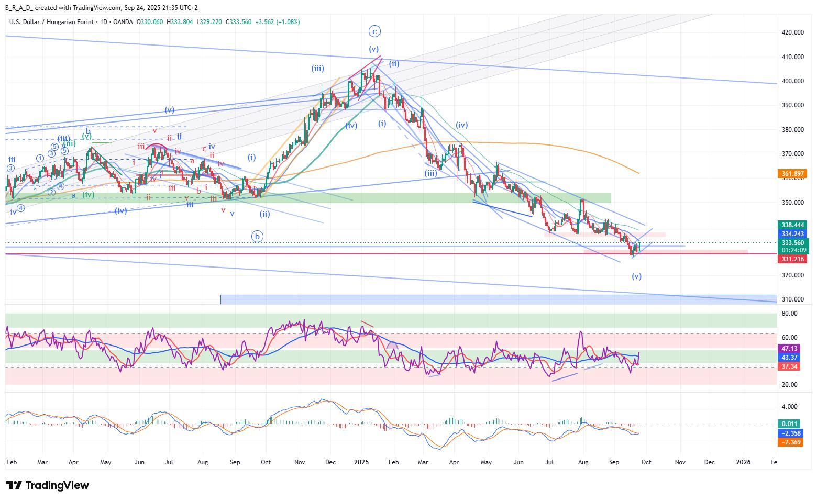Select the (v) wave label below latest candles
Viewport: 817px width, 501px height.
click(x=636, y=276)
